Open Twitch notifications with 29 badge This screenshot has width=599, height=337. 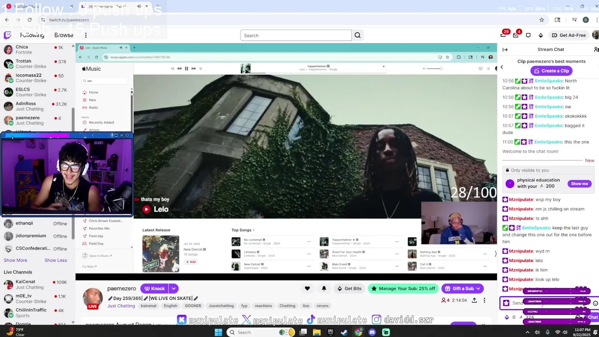(504, 35)
